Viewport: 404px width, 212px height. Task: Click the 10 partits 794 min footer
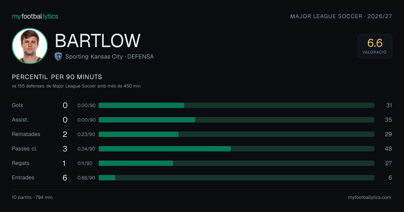pyautogui.click(x=32, y=198)
